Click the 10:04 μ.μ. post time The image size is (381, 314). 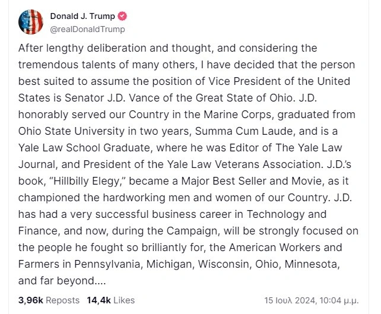tap(339, 300)
